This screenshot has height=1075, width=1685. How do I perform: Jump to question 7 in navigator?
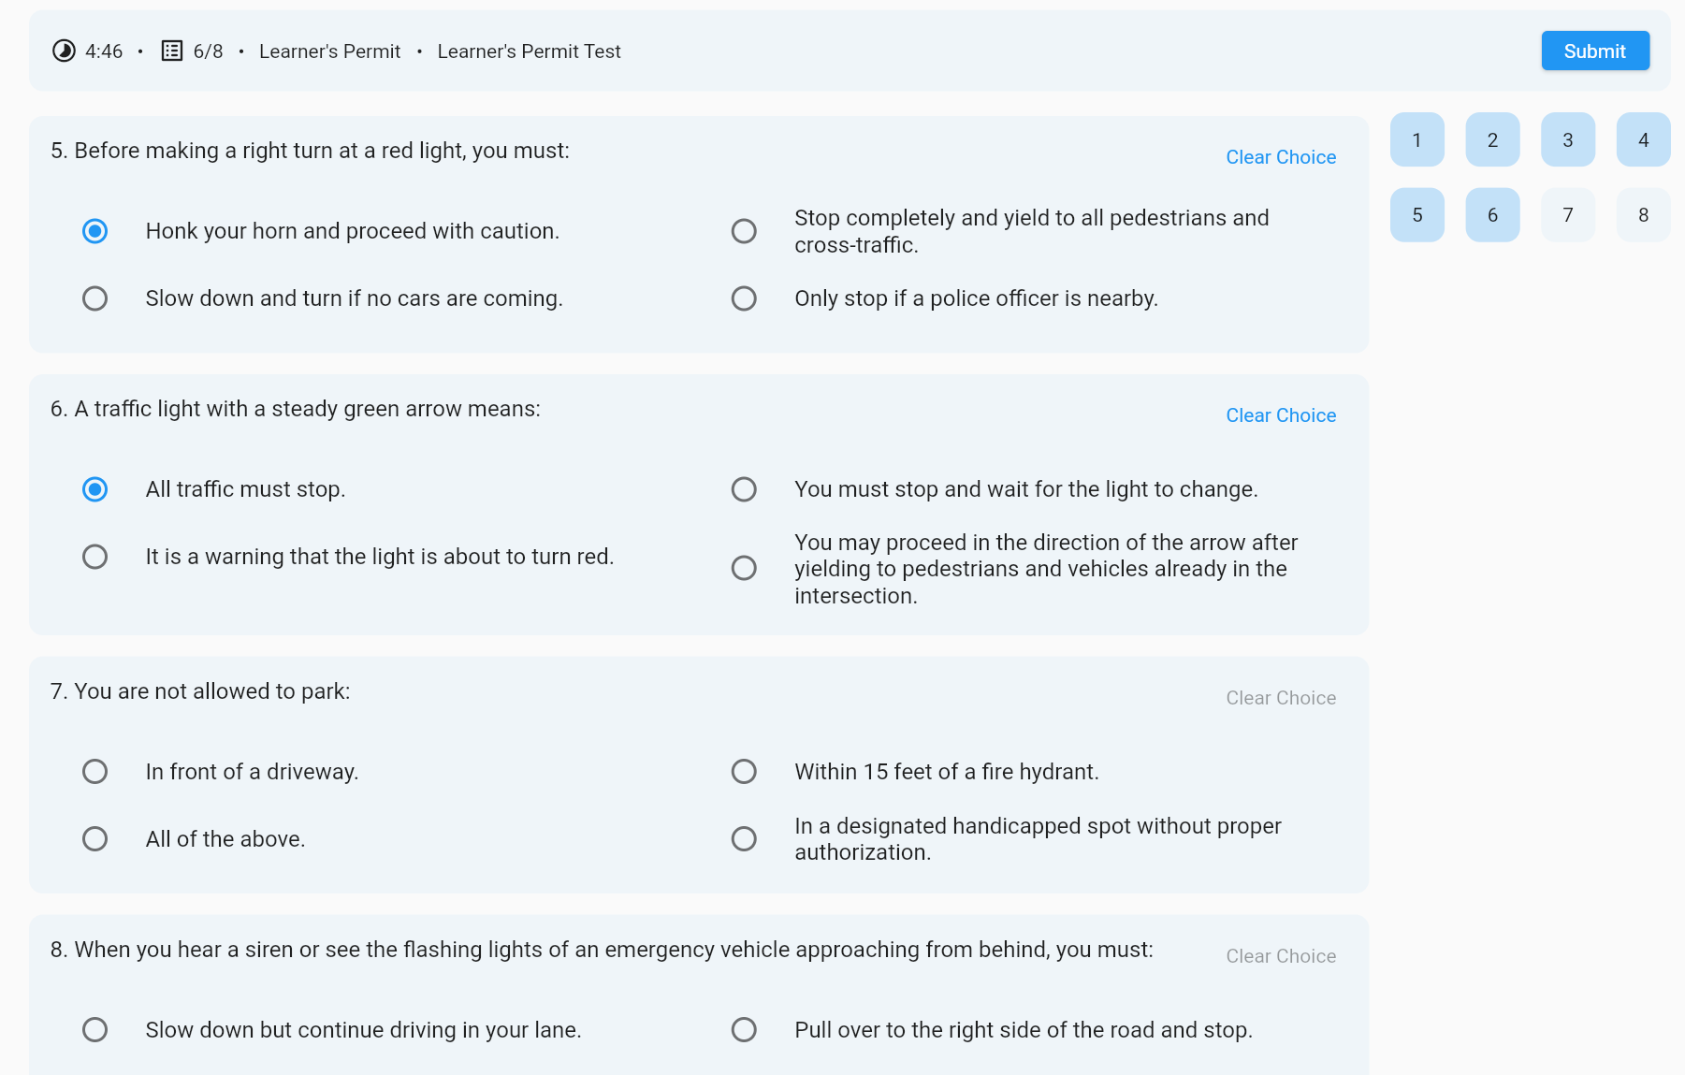click(1568, 215)
